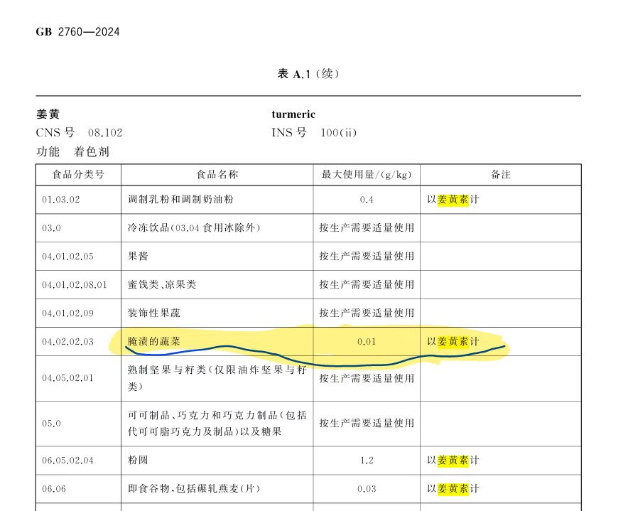
Task: Click the 食品分类号 column header
Action: (x=78, y=175)
